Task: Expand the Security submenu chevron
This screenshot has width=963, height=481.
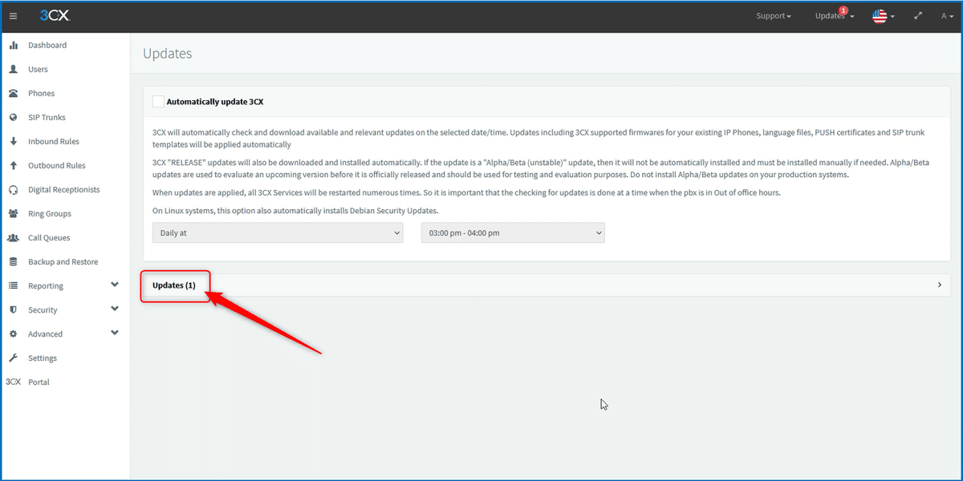Action: (x=115, y=309)
